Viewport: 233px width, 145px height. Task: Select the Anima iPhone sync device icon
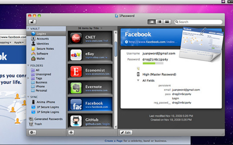pyautogui.click(x=33, y=102)
